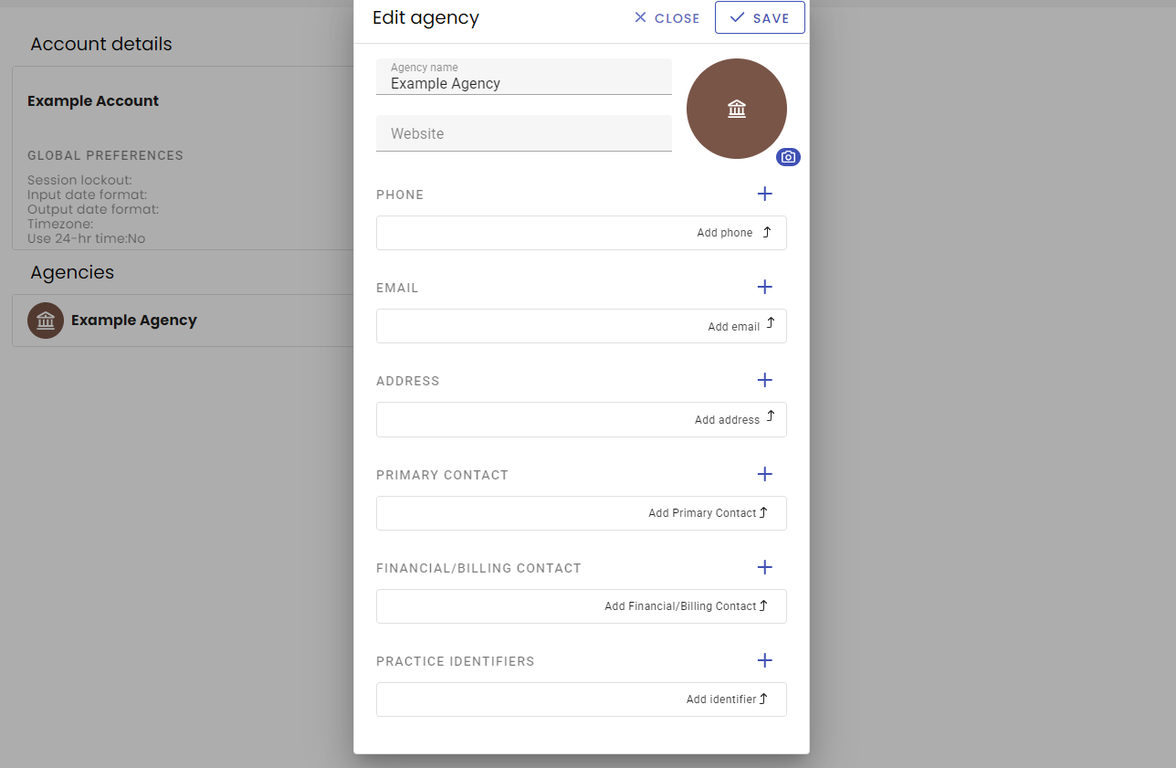The height and width of the screenshot is (768, 1176).
Task: Click the Add identifier box
Action: 582,700
